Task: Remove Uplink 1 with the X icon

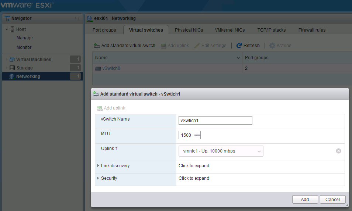Action: [x=338, y=151]
